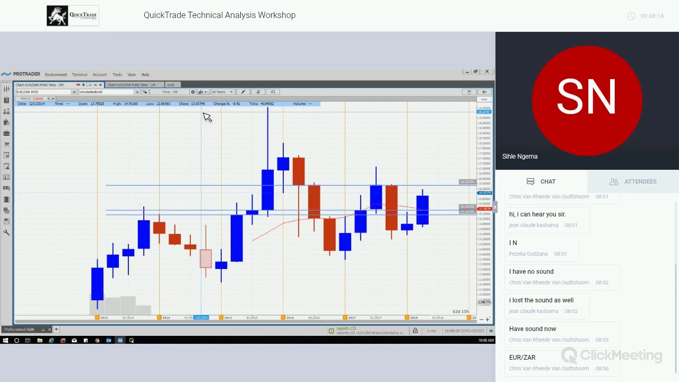Viewport: 679px width, 382px height.
Task: Open the shopping cart orders sidebar icon
Action: (6, 144)
